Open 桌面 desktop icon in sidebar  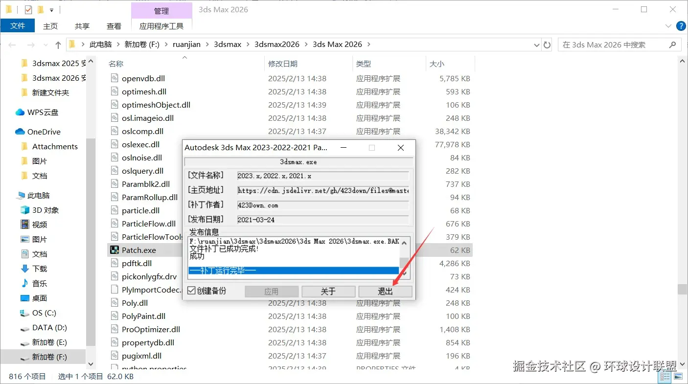coord(25,298)
